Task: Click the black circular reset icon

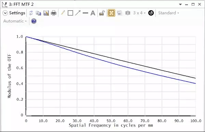Action: [x=151, y=13]
